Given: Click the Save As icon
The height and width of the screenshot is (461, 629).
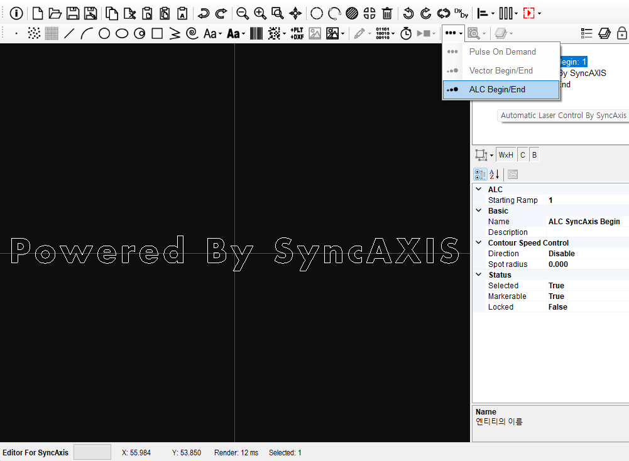Looking at the screenshot, I should click(x=90, y=13).
